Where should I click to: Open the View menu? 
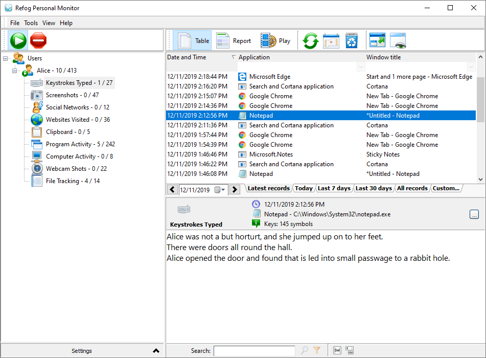(x=49, y=23)
